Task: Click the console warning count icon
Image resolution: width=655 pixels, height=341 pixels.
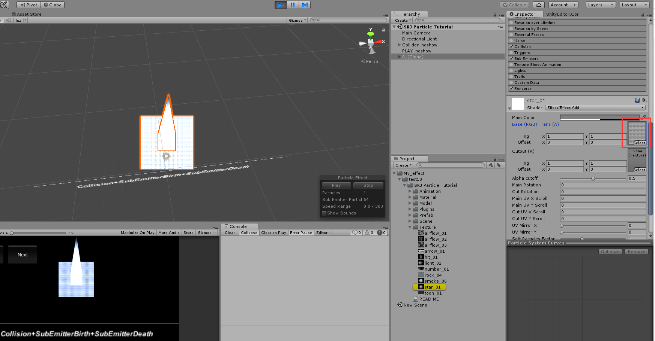Action: 369,232
